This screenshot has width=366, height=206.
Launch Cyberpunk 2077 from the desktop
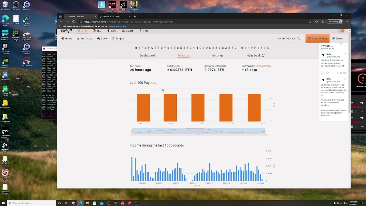pos(134,6)
